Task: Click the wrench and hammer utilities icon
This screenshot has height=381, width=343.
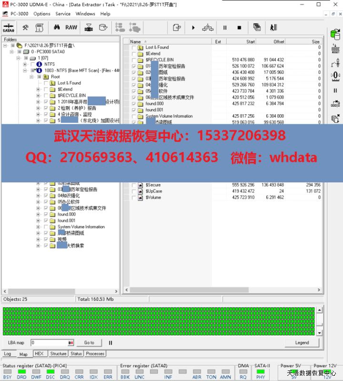Action: coord(25,28)
